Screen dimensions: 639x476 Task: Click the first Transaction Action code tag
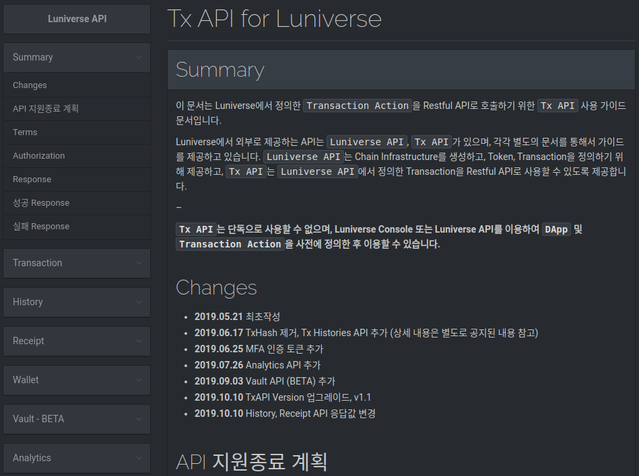point(358,106)
